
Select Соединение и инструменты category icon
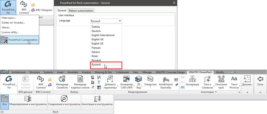(x=64, y=99)
